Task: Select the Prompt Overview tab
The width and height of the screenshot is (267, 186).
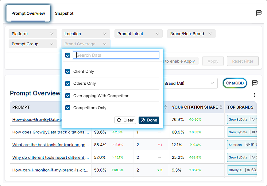Action: [x=28, y=13]
